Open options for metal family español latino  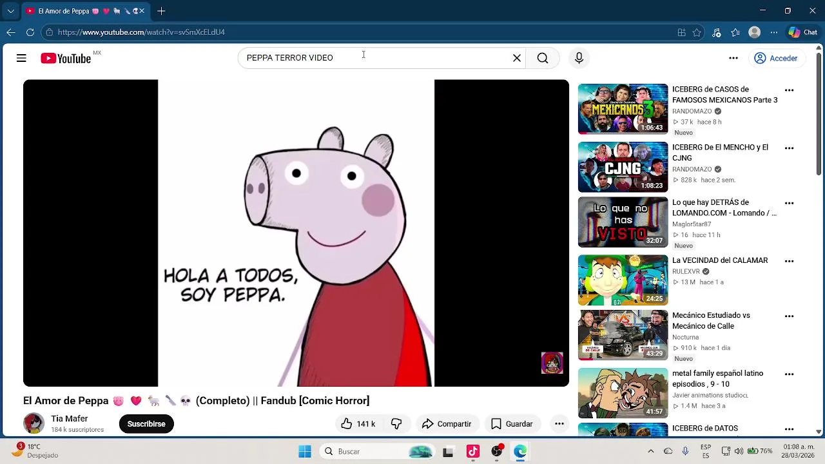[789, 374]
